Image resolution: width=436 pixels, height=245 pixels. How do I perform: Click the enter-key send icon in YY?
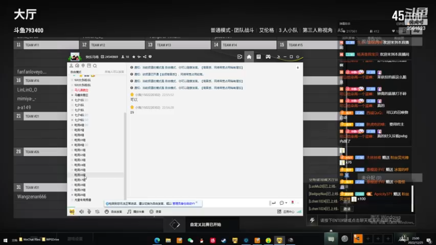pyautogui.click(x=274, y=203)
